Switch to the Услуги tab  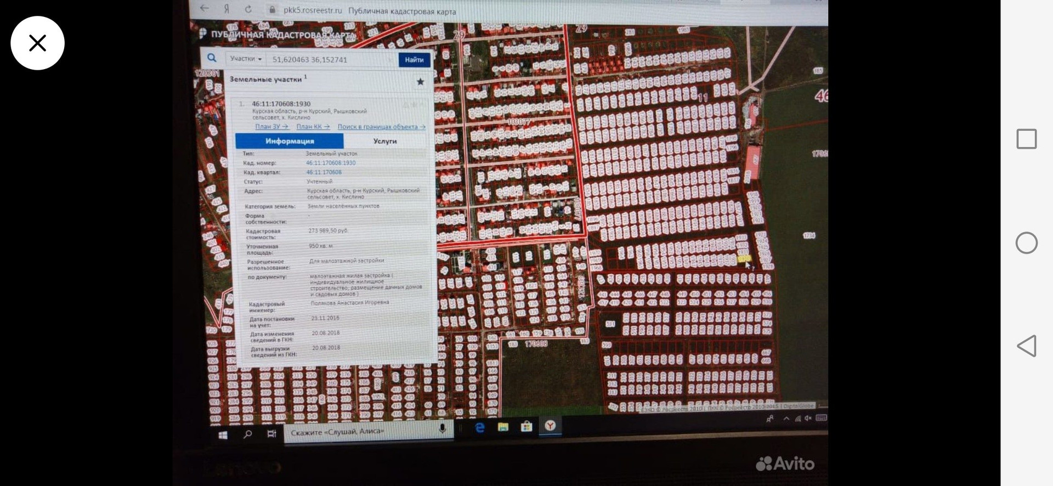click(385, 141)
